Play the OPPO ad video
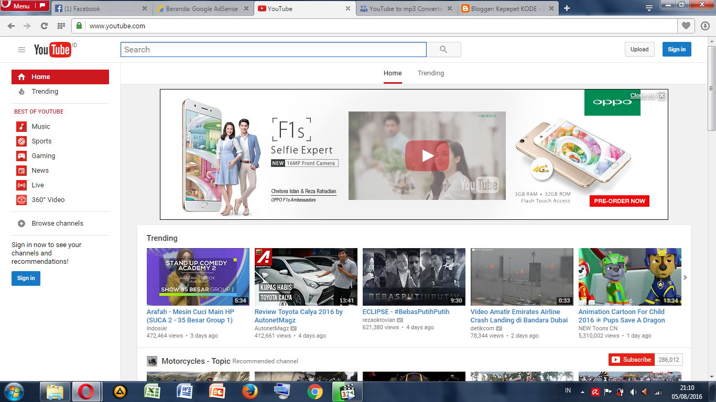Screen dimensions: 716x402 [x=426, y=155]
